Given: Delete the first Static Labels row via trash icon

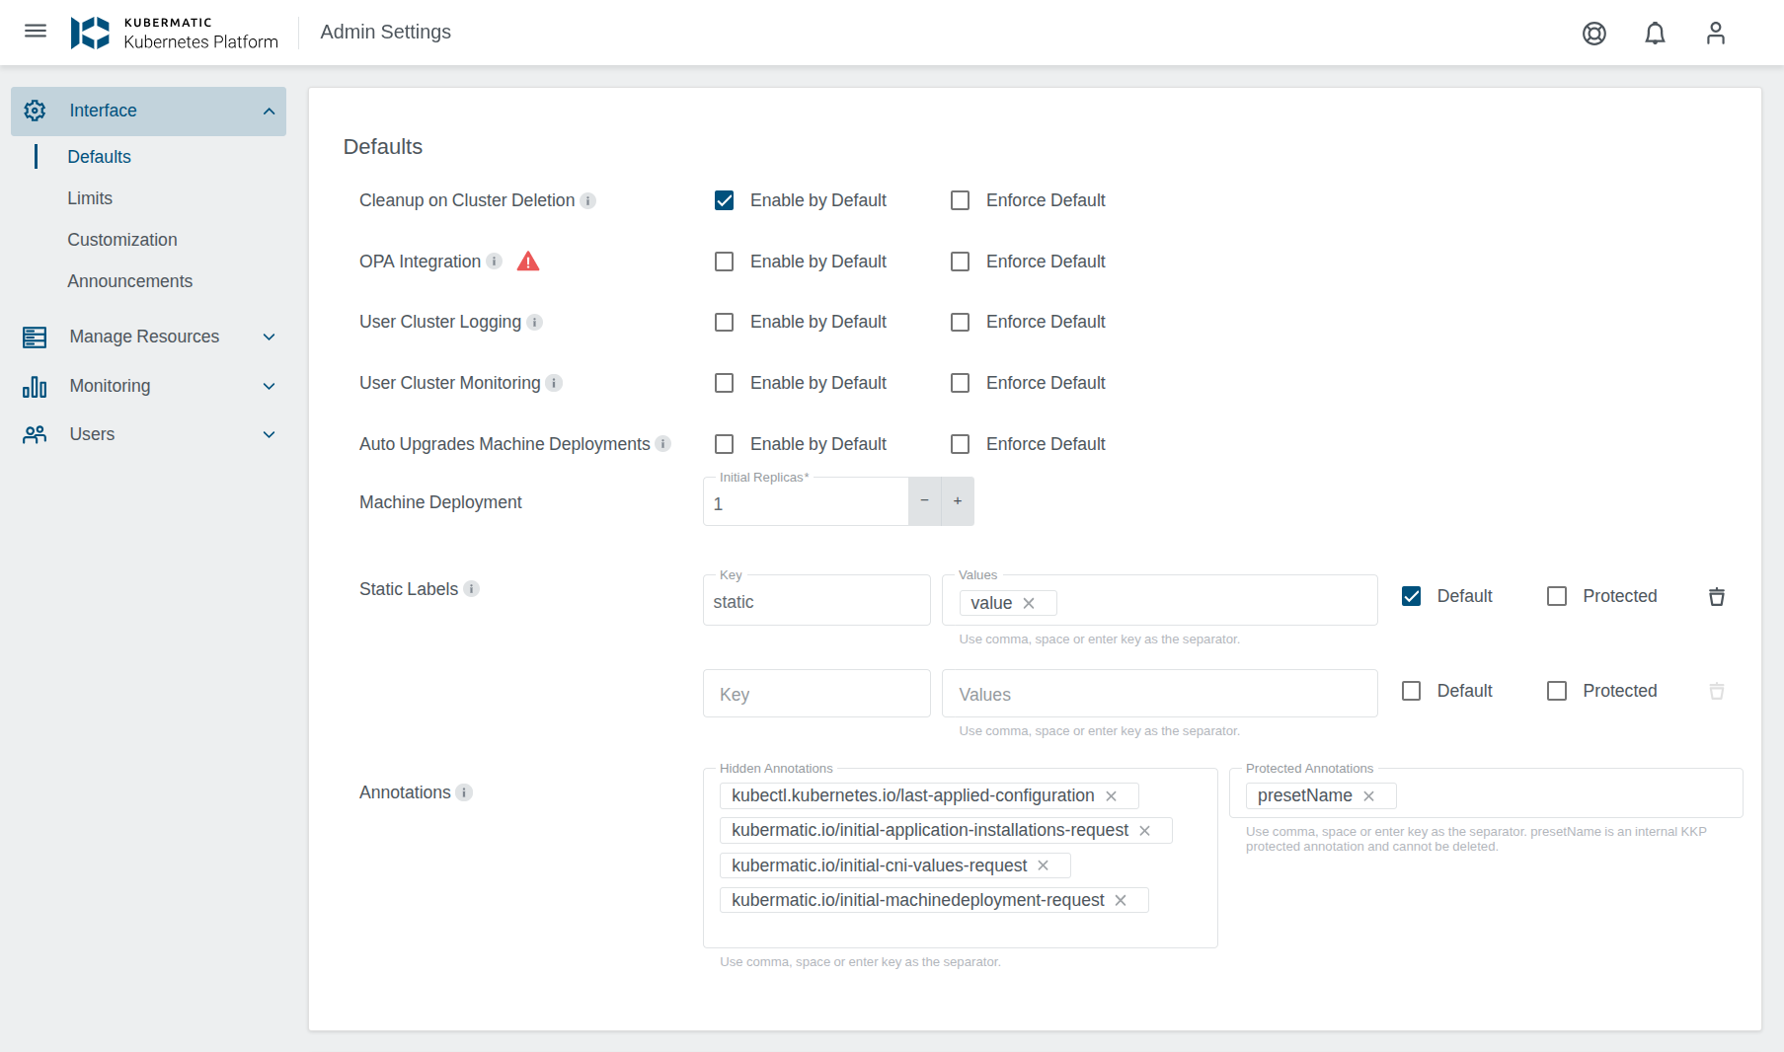Looking at the screenshot, I should 1717,596.
